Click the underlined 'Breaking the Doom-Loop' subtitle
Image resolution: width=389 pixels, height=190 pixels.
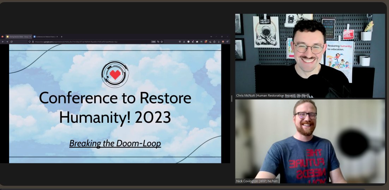tap(115, 143)
